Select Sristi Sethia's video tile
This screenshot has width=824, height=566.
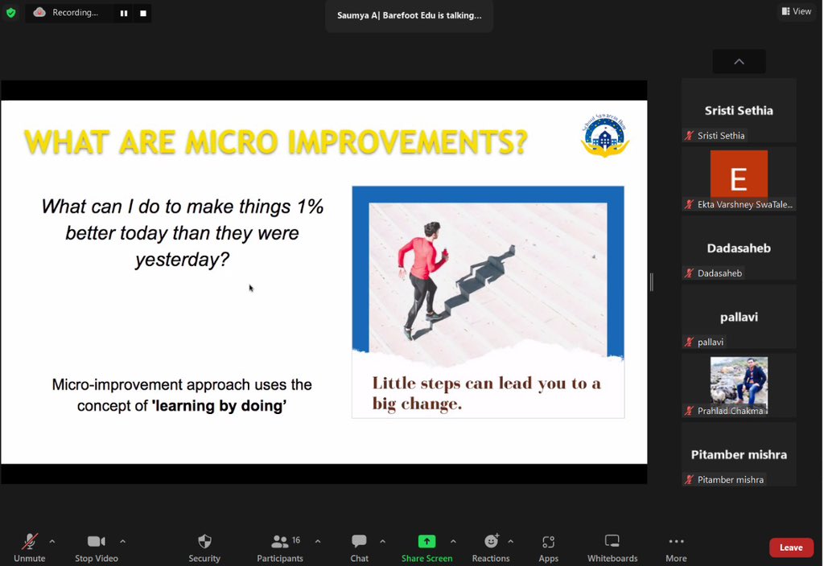coord(739,110)
